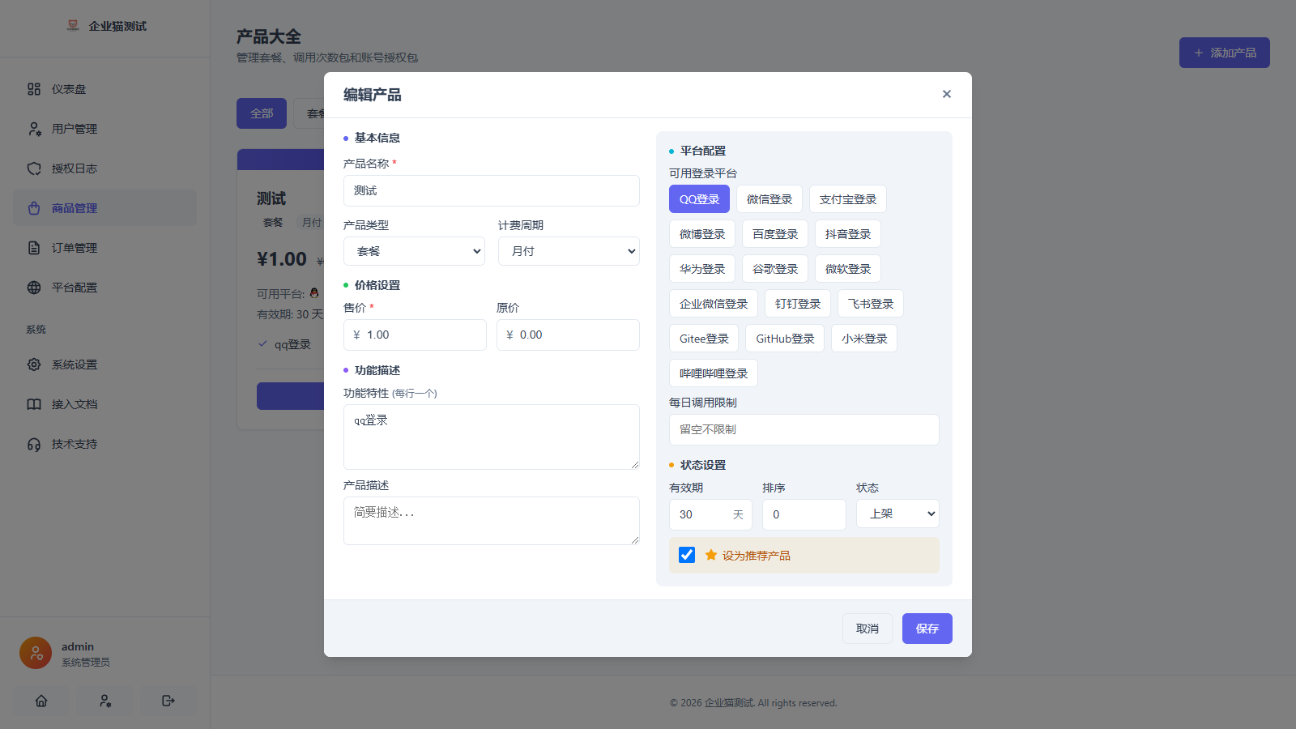Click the 仪表盘 dashboard icon
The height and width of the screenshot is (729, 1296).
(x=34, y=89)
